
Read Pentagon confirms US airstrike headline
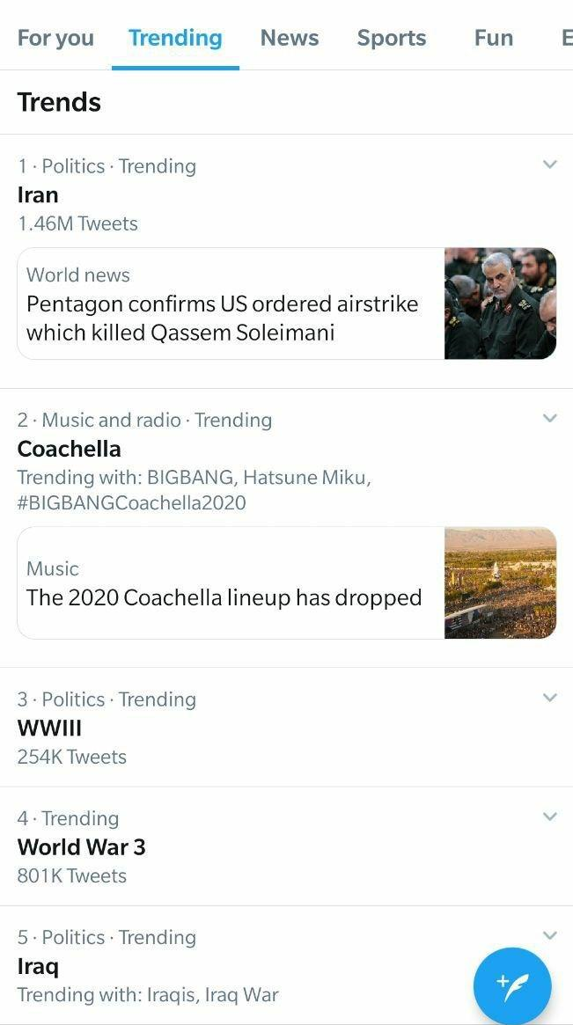point(223,318)
